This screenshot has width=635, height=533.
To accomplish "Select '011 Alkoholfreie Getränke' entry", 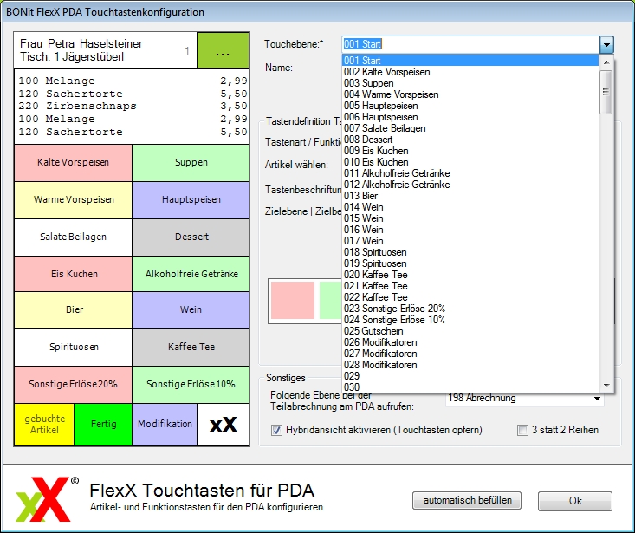I will tap(470, 173).
